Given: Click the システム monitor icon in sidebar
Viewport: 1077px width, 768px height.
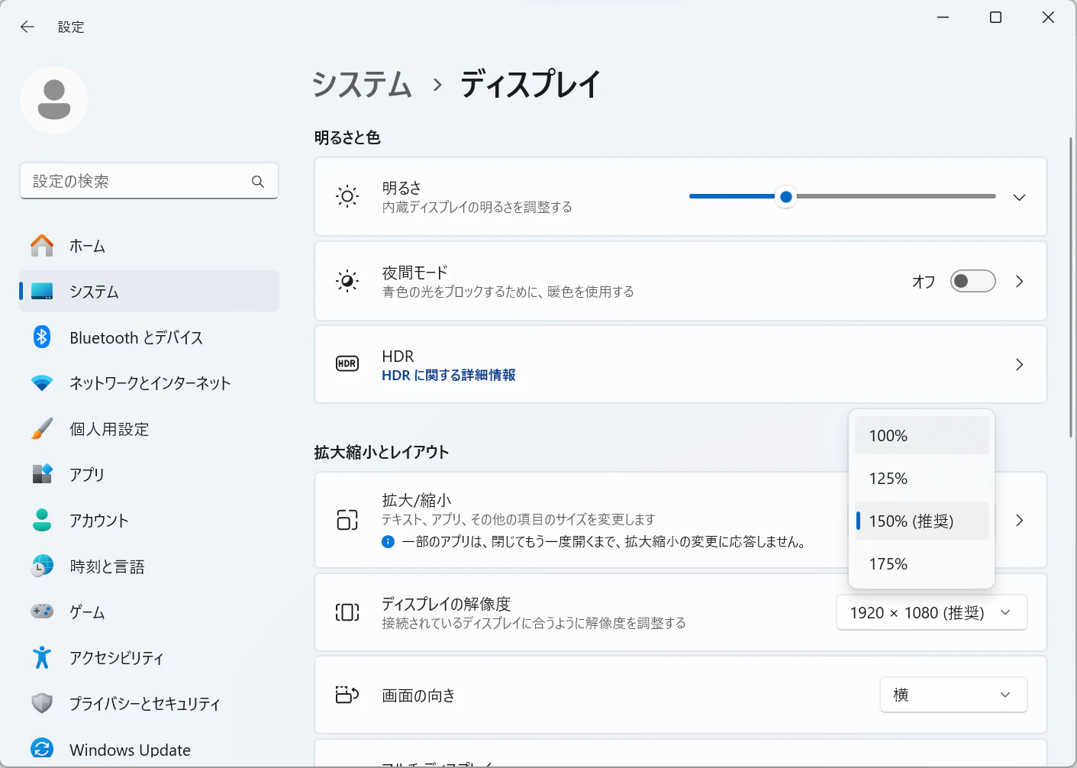Looking at the screenshot, I should [x=42, y=291].
